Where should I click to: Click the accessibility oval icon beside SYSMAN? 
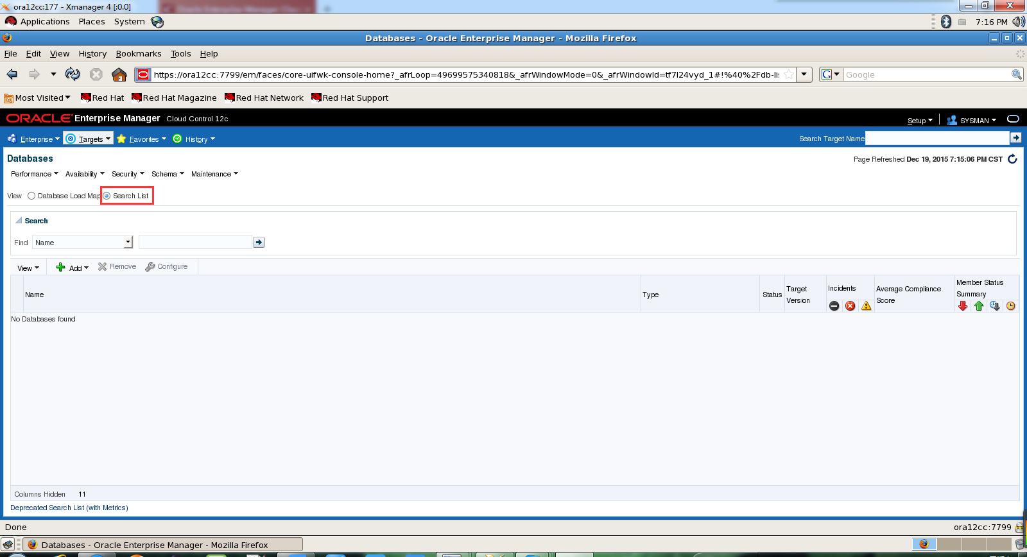(1014, 119)
